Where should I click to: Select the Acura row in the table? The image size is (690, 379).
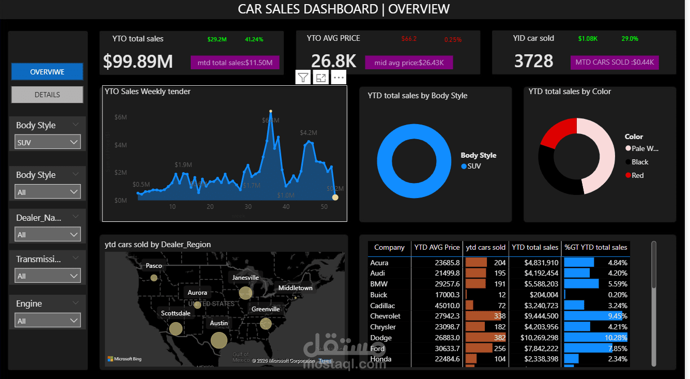point(499,263)
